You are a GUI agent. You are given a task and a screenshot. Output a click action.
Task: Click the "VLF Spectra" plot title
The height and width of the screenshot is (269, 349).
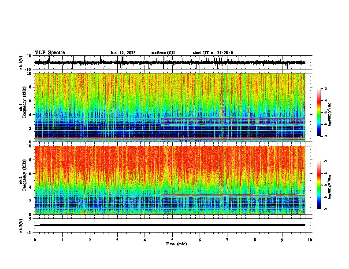[x=50, y=53]
